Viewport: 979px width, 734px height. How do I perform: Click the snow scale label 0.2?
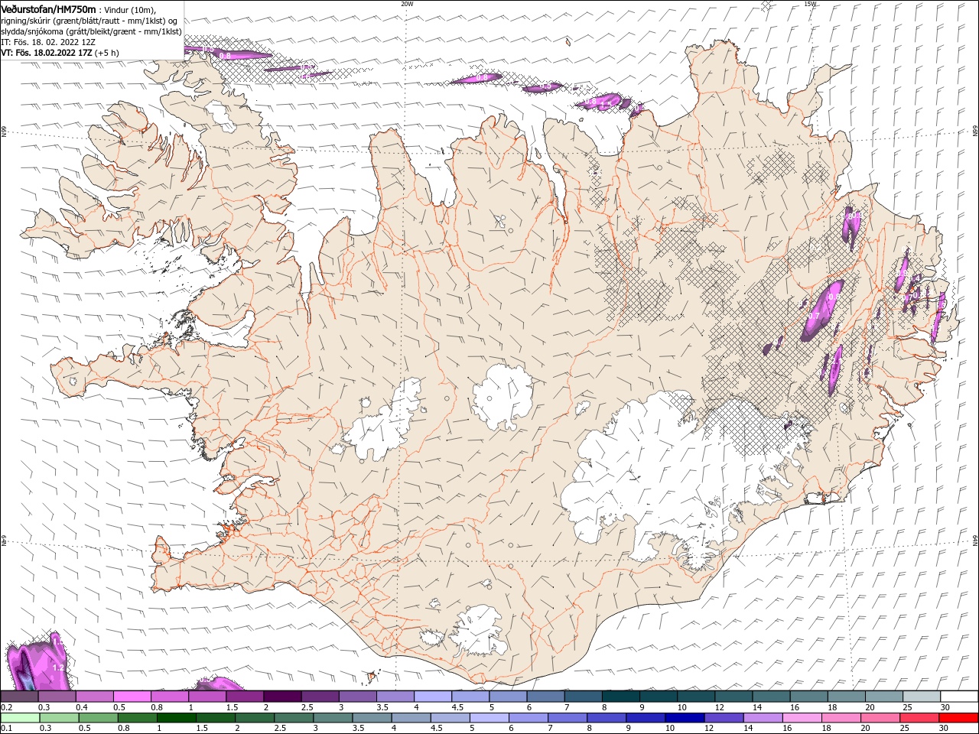click(5, 707)
